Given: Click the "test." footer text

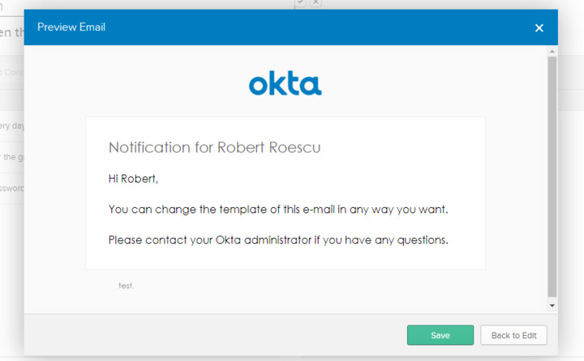Looking at the screenshot, I should point(127,286).
